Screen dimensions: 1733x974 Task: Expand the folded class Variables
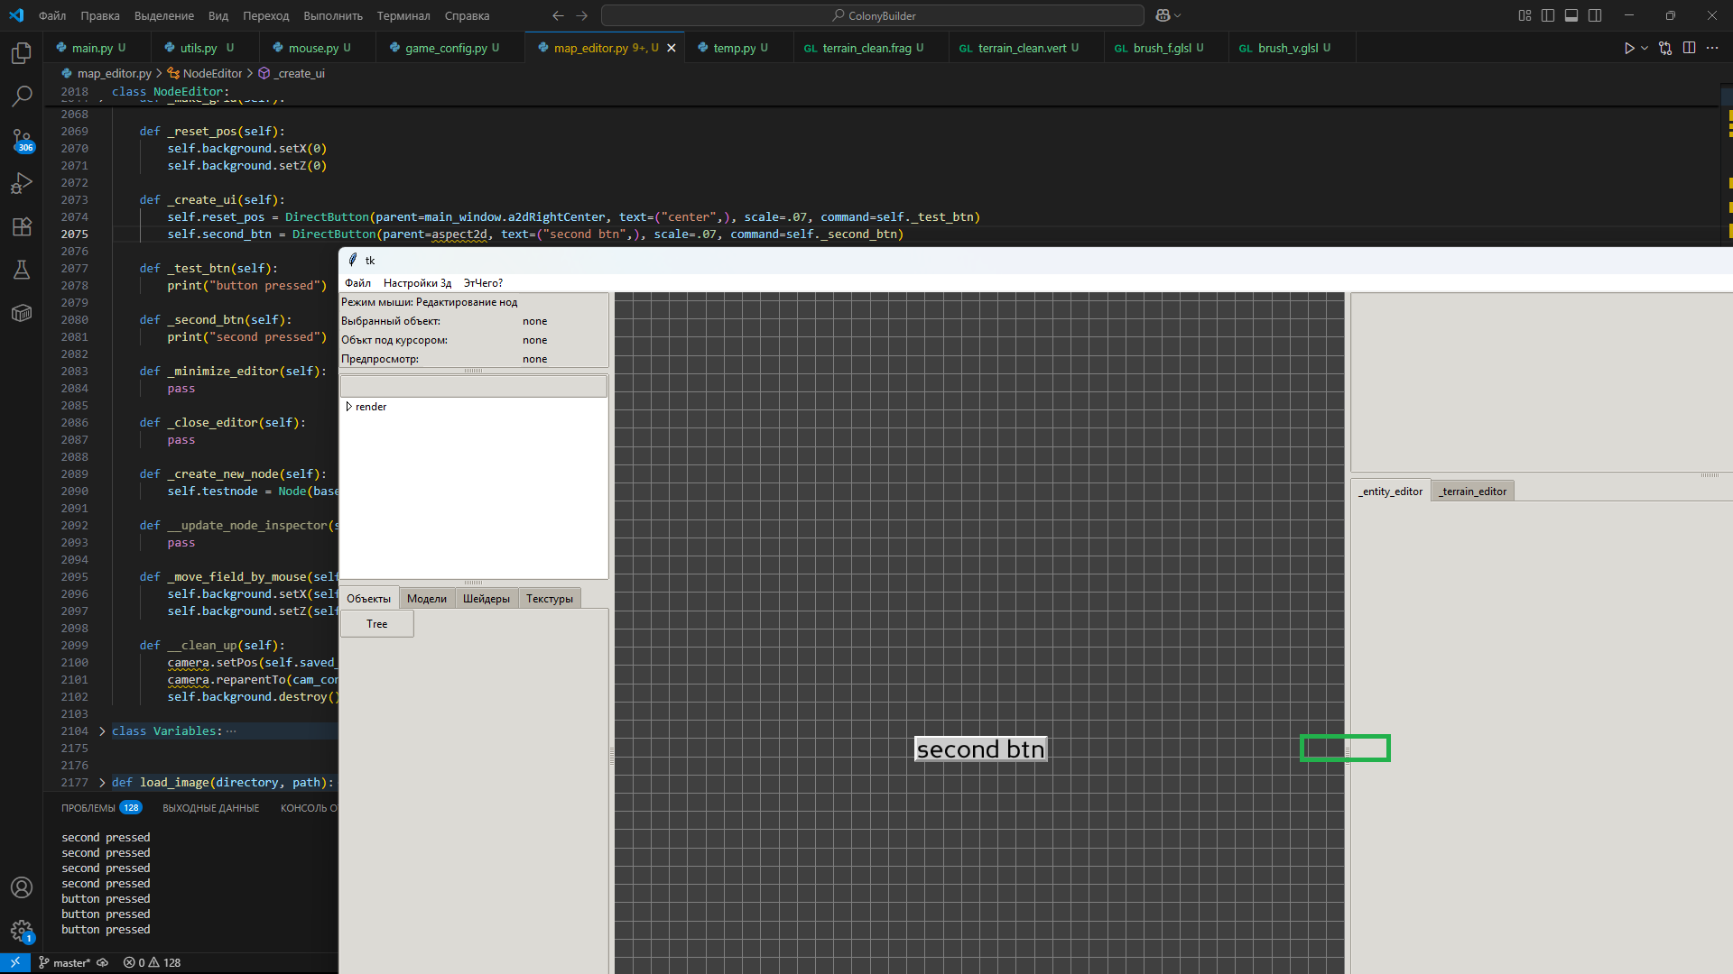point(102,731)
